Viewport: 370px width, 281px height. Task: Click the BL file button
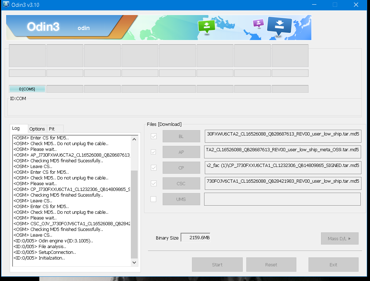[181, 136]
